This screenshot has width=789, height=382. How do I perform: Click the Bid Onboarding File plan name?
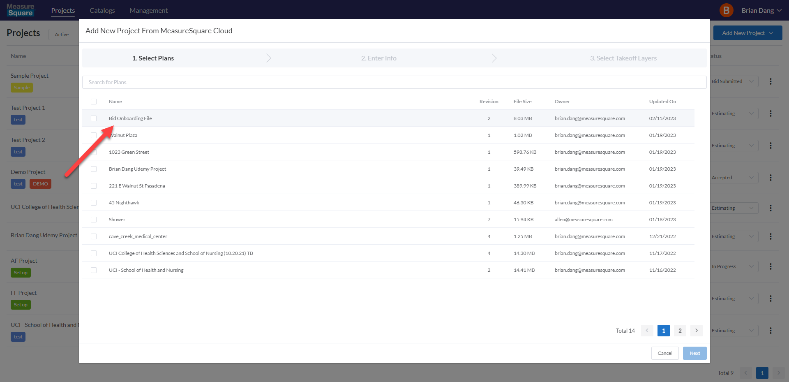pos(130,118)
